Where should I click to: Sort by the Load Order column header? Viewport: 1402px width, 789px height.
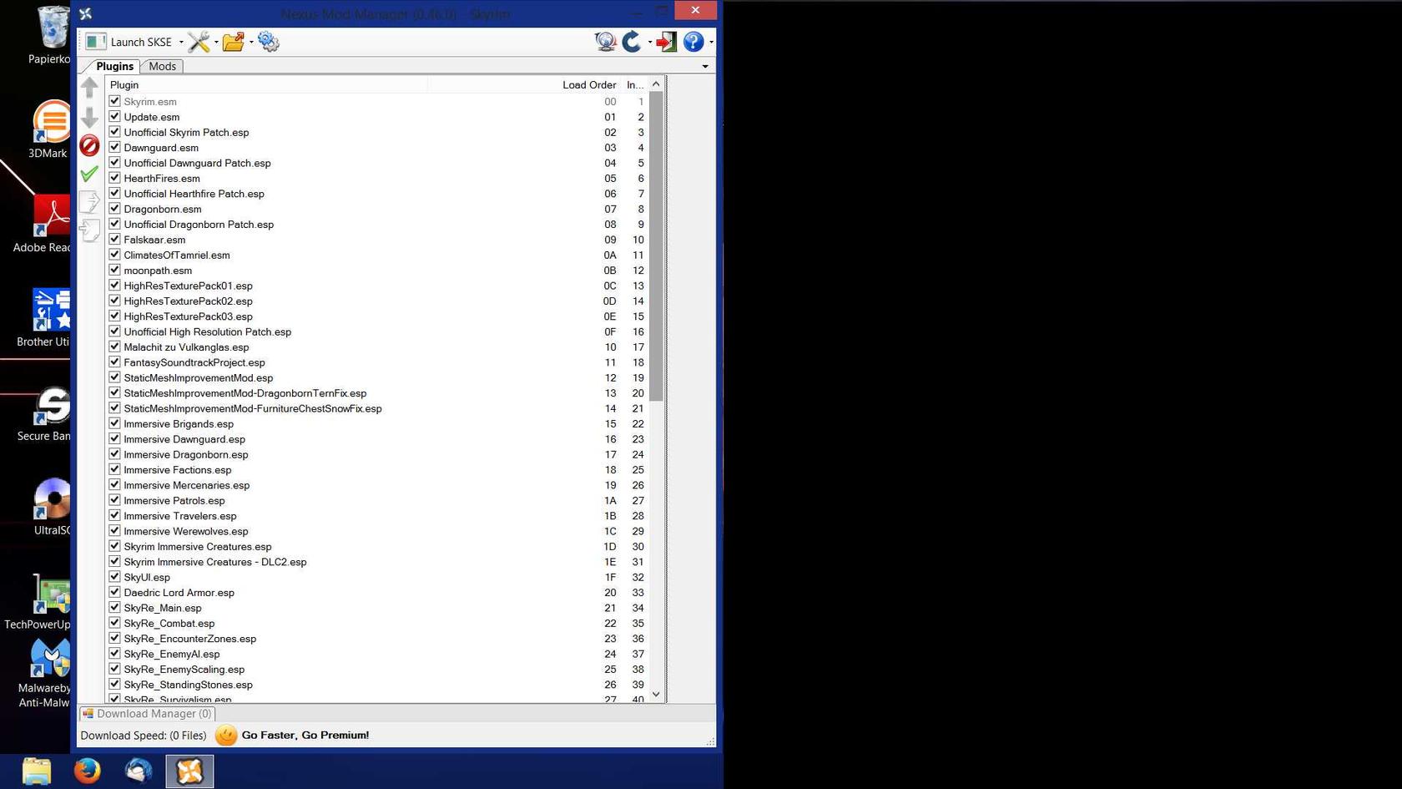click(x=524, y=84)
